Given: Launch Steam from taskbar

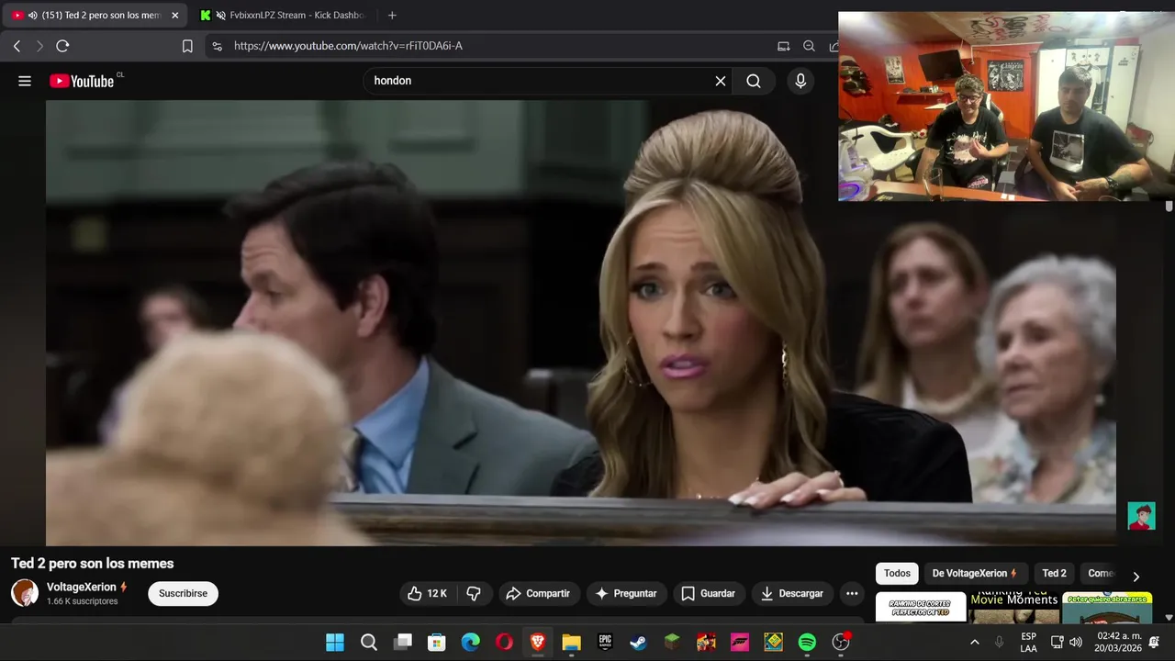Looking at the screenshot, I should 639,643.
